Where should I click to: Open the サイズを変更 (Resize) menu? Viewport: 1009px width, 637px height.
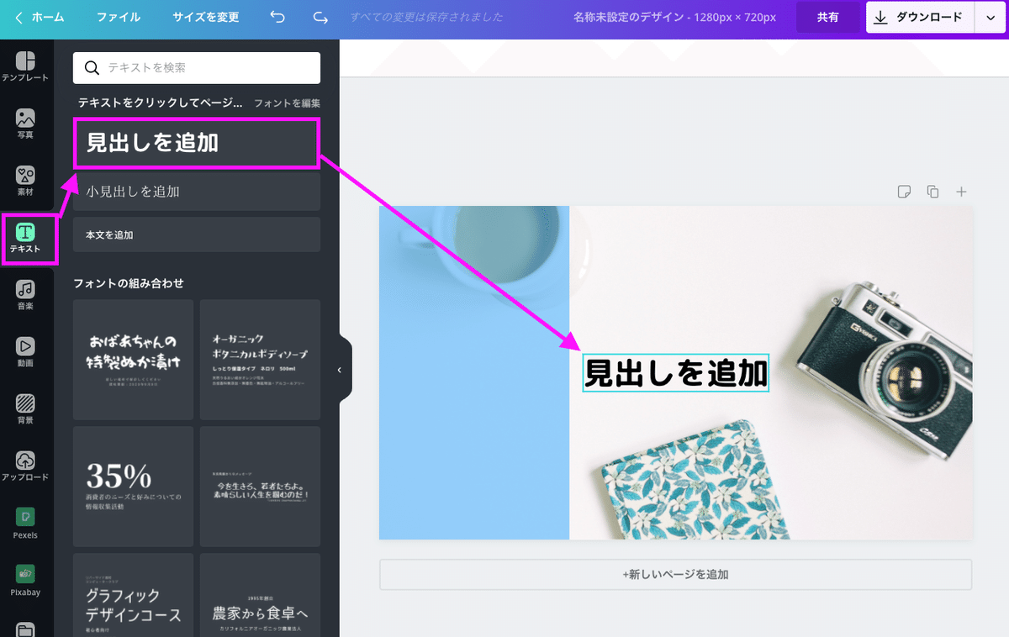205,17
